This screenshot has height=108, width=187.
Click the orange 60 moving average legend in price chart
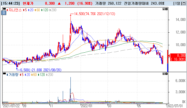(38, 10)
